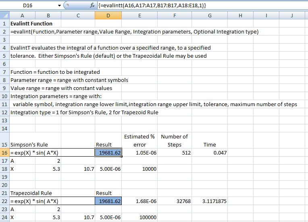
Task: Select row 16 header
Action: 4,153
